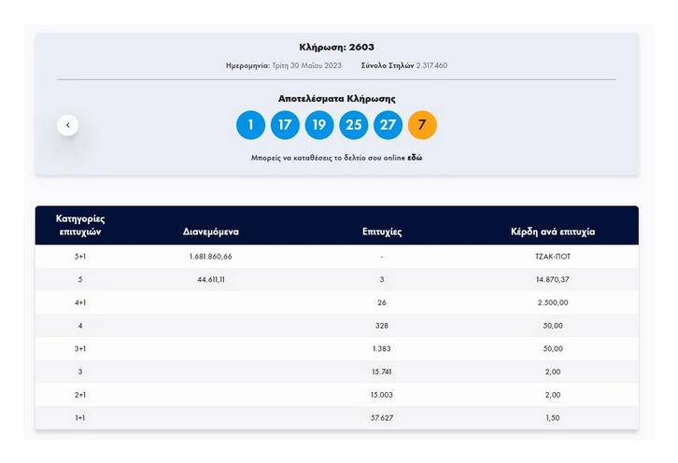Select the 5+1 category row cell
The image size is (678, 463).
point(80,256)
